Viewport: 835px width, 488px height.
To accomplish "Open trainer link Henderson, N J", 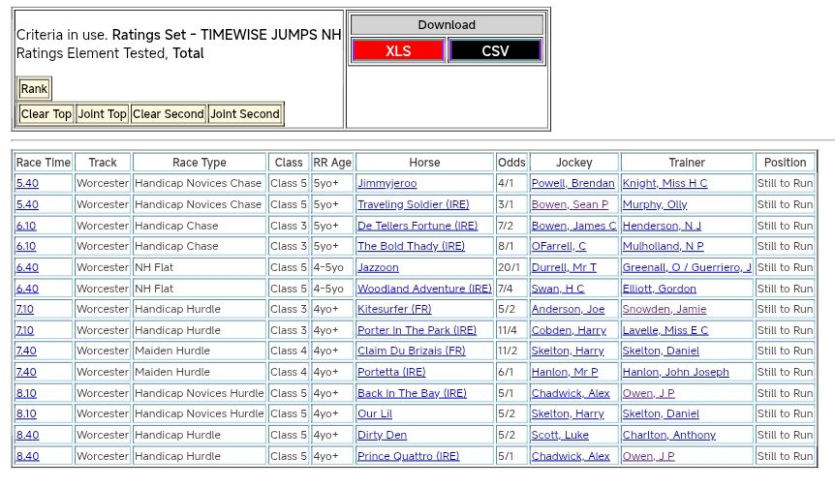I will [x=662, y=226].
